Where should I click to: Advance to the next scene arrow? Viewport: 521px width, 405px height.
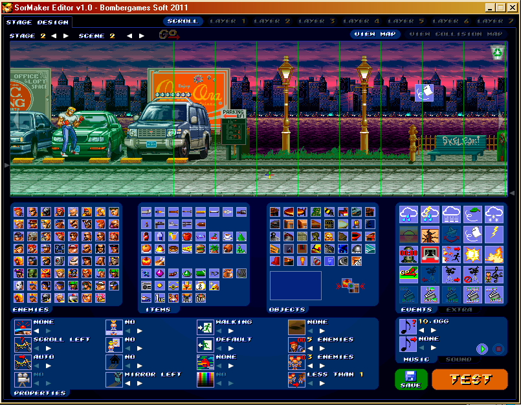[x=142, y=36]
